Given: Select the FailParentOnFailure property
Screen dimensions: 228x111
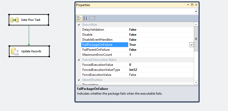Looking at the screenshot, I should point(105,50).
